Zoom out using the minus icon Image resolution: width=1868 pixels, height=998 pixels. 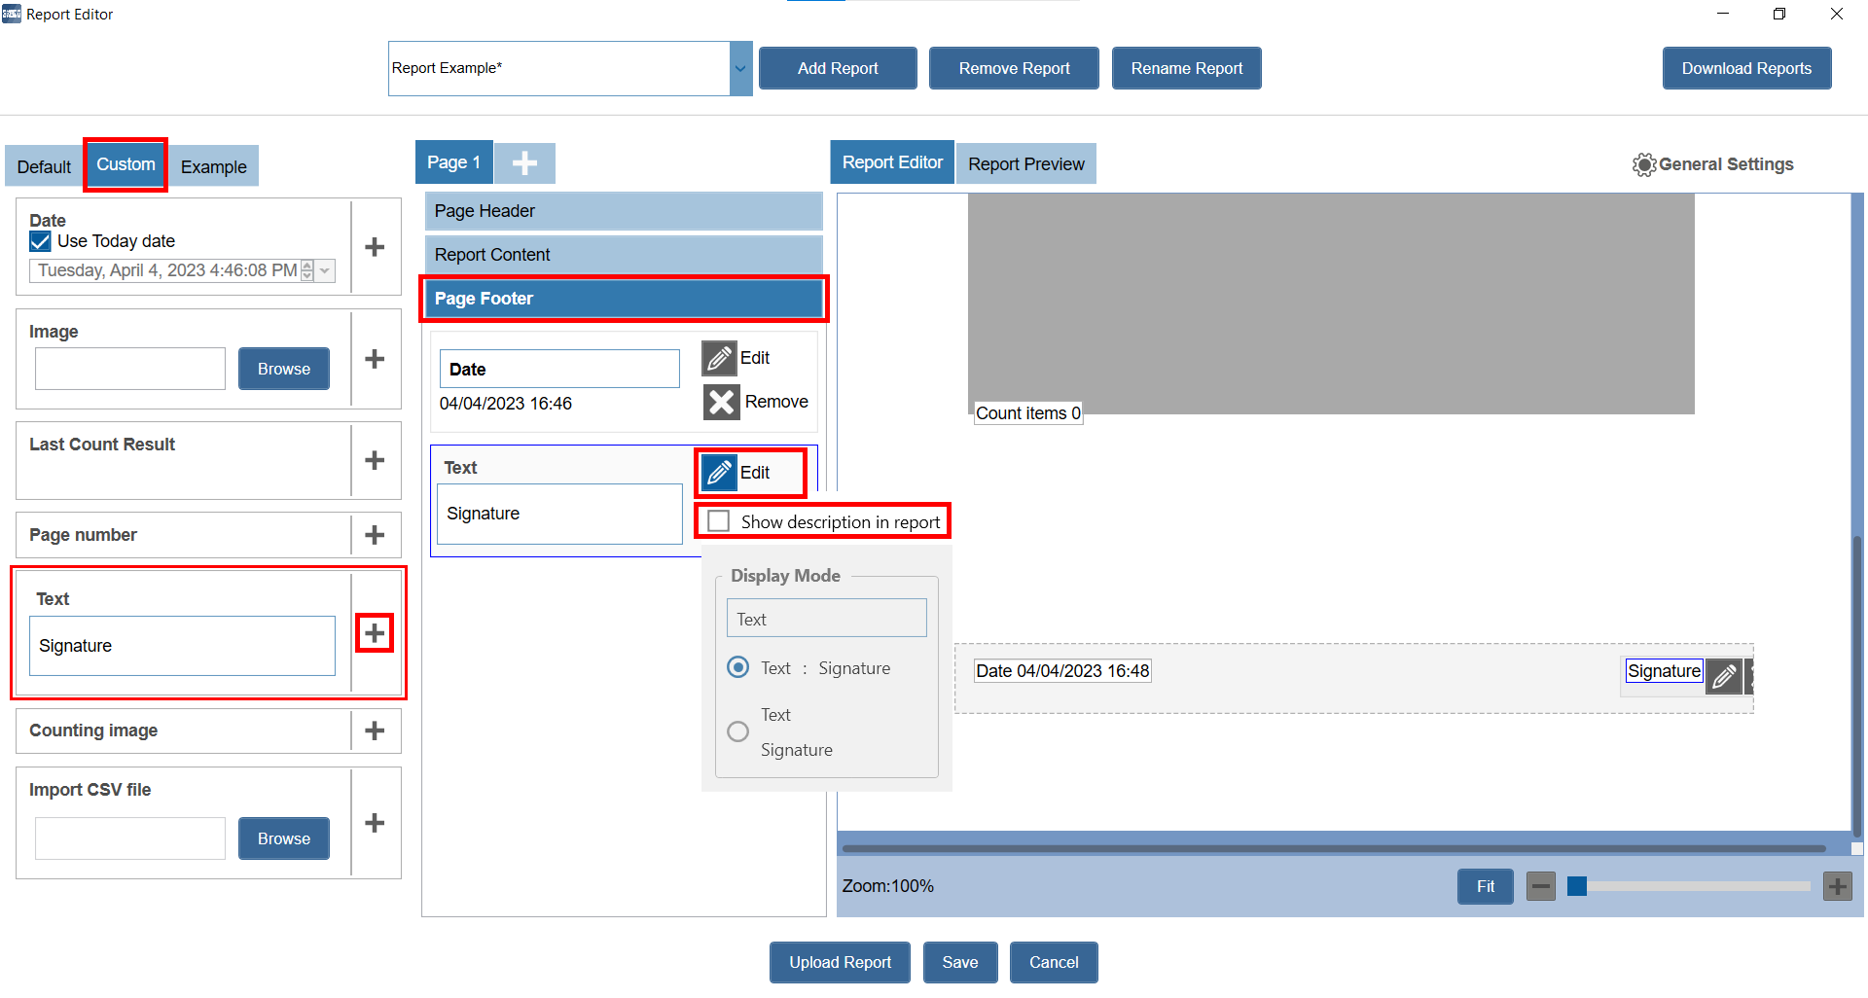point(1540,886)
